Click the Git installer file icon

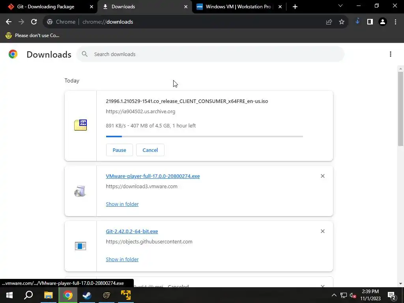point(80,246)
